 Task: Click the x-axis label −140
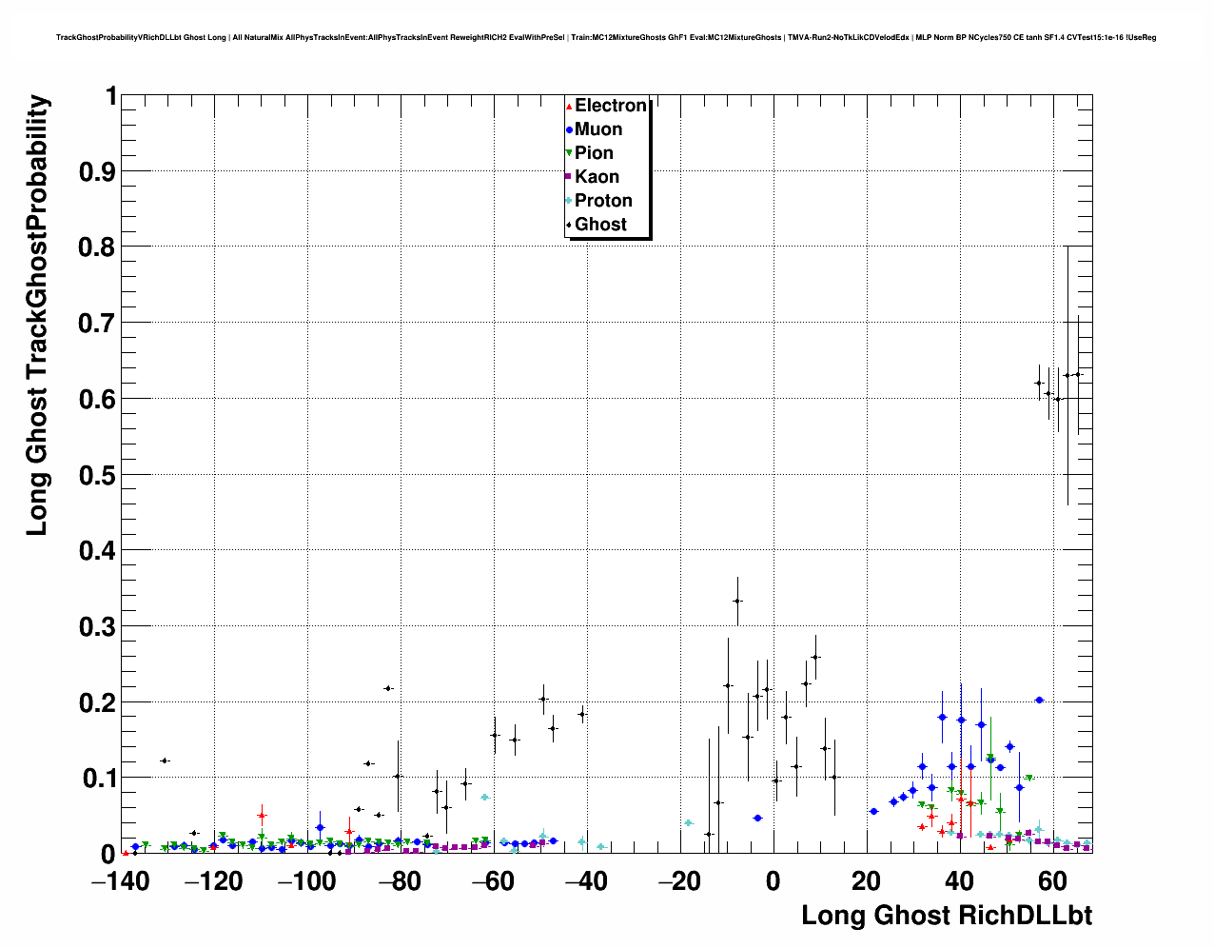(x=121, y=882)
